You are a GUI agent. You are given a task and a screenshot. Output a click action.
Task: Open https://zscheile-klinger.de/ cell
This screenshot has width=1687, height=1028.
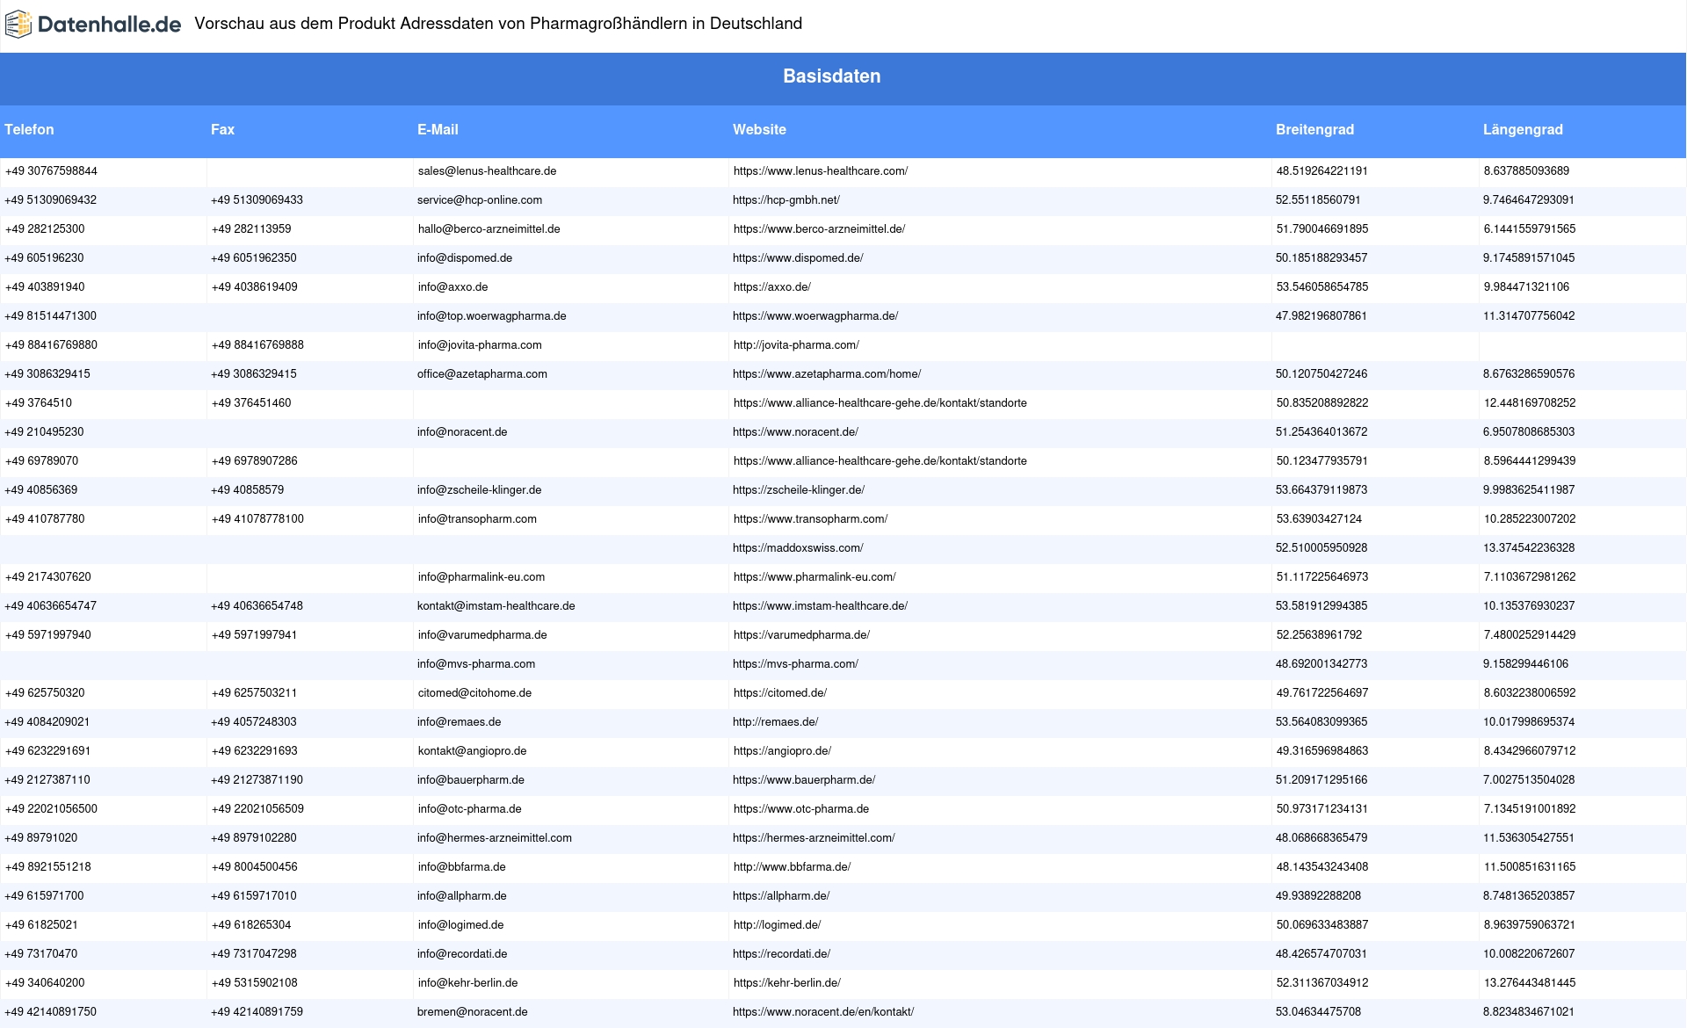click(799, 490)
